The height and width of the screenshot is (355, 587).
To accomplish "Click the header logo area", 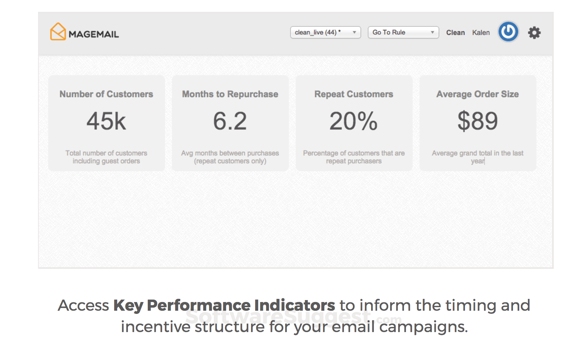I will [84, 32].
